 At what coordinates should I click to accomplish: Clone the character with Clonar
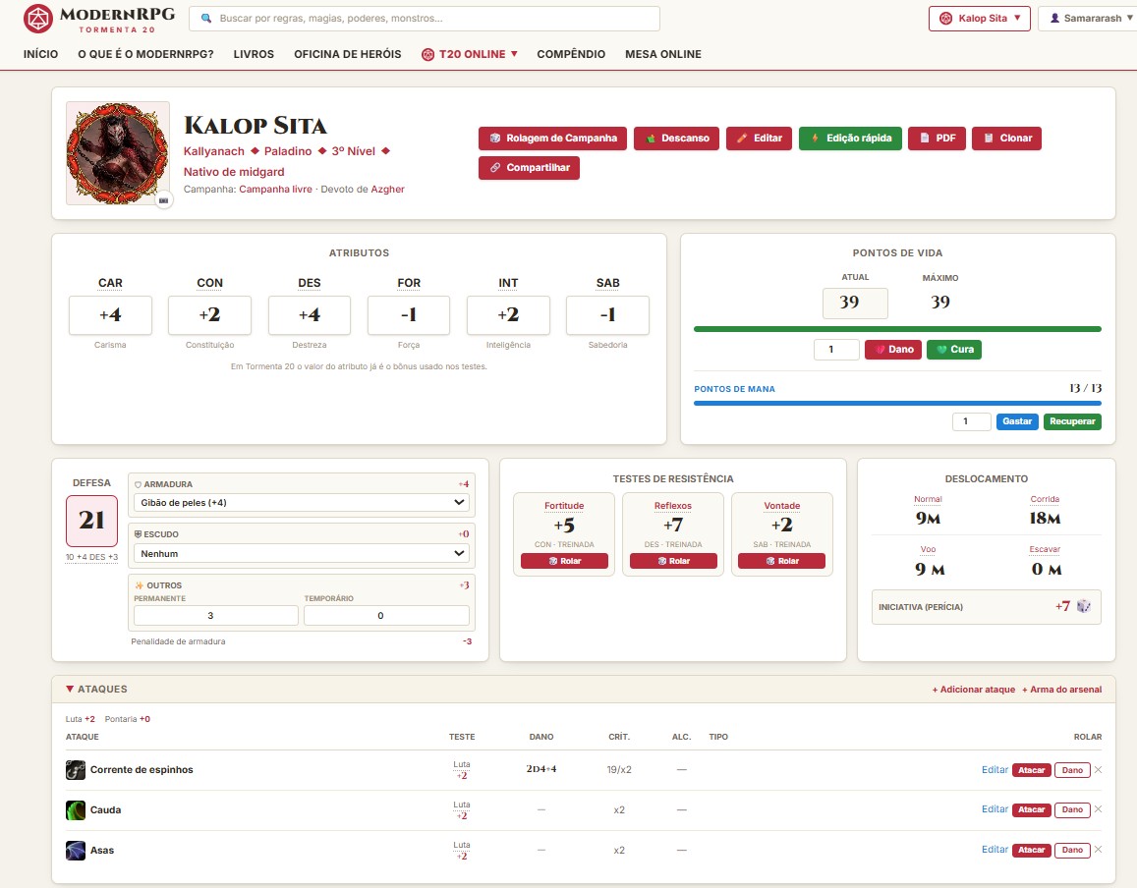pyautogui.click(x=1006, y=139)
